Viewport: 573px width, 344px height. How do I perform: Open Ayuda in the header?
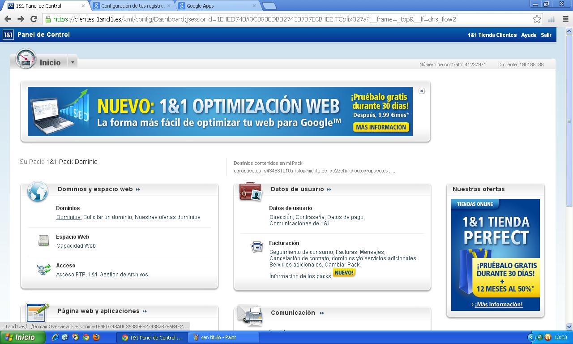(529, 35)
